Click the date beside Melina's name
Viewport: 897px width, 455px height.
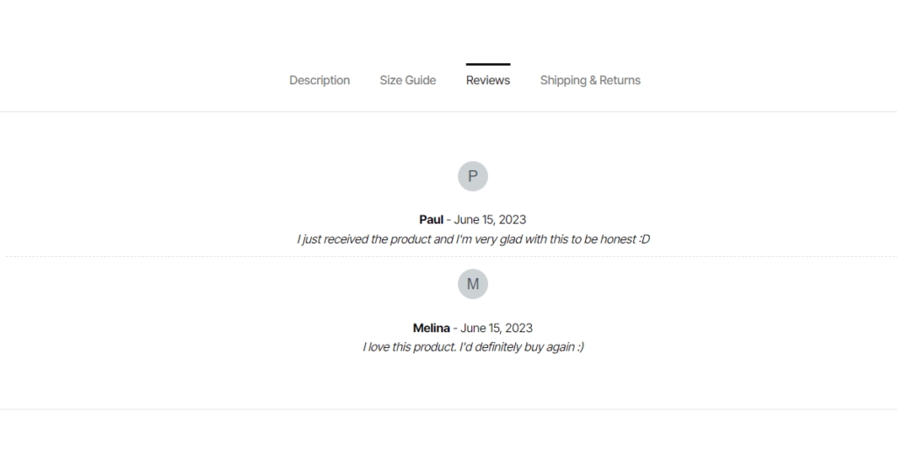click(496, 328)
